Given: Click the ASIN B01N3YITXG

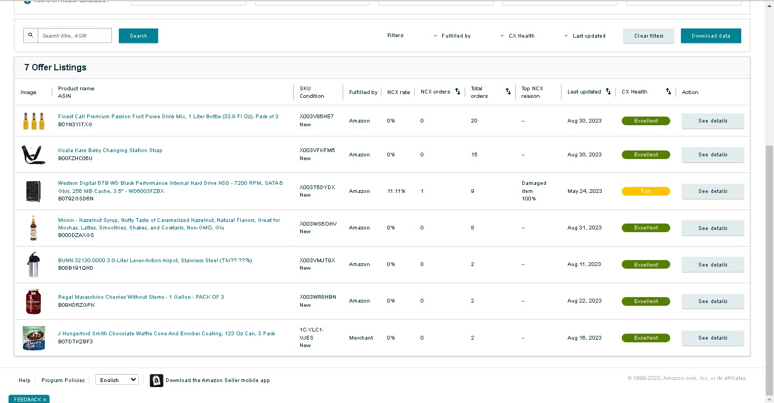Looking at the screenshot, I should pos(75,125).
